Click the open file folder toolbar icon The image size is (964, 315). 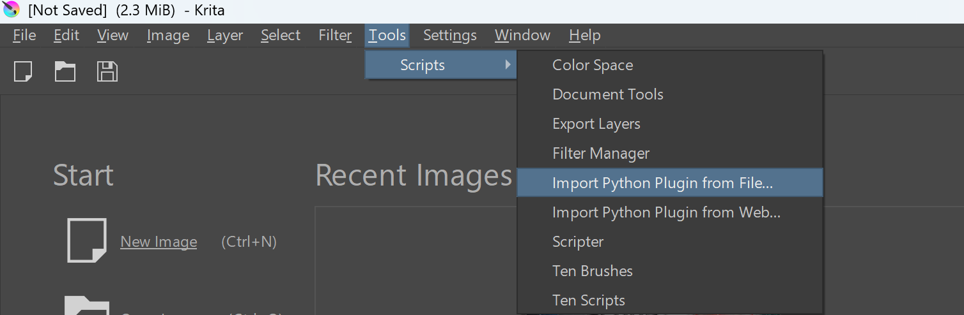(x=65, y=71)
